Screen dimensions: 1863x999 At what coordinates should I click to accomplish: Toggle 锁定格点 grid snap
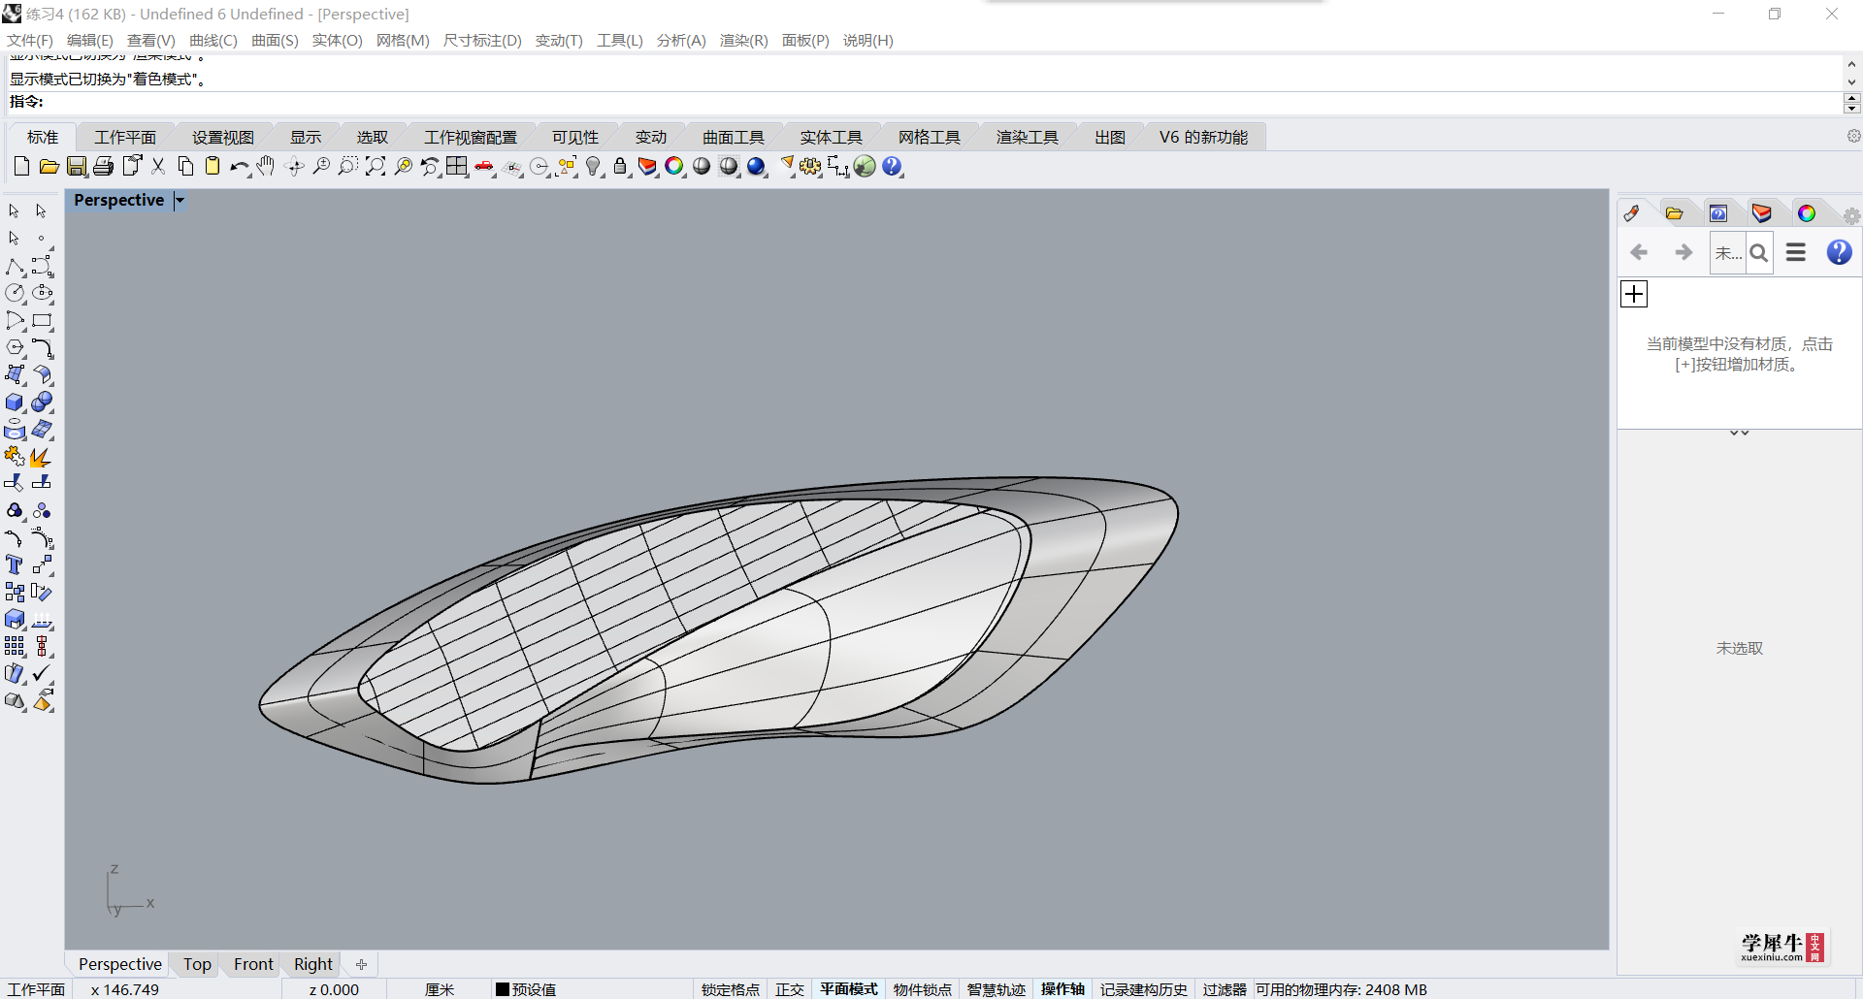tap(731, 989)
